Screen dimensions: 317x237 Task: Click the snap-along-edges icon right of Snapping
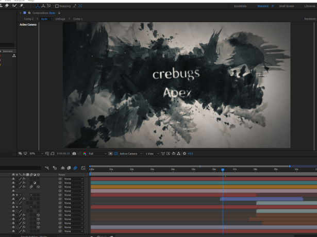point(74,6)
